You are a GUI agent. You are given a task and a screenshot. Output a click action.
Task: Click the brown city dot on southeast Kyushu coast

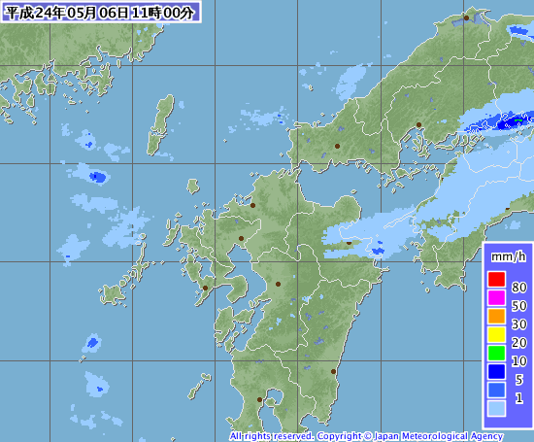[333, 371]
